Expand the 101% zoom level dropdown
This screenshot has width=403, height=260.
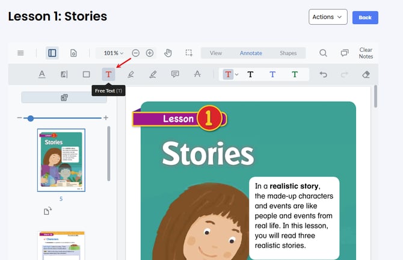tap(112, 53)
